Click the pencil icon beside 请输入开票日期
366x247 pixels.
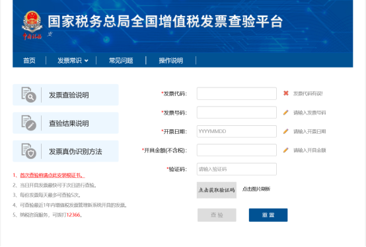(285, 131)
